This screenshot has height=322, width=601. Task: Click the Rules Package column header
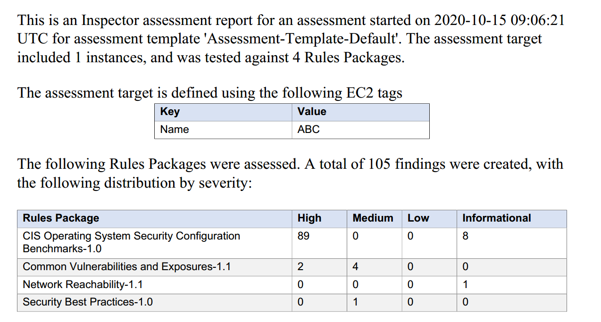[61, 218]
